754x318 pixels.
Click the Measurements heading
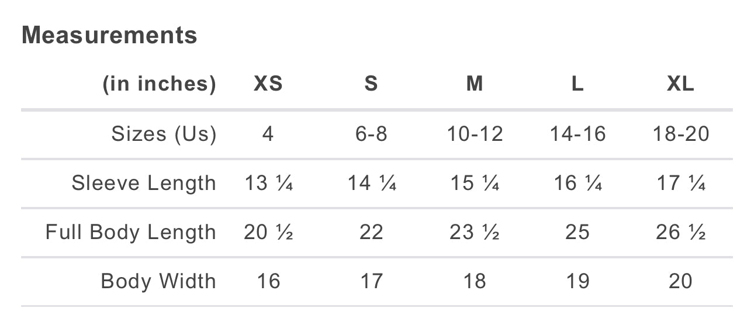coord(109,36)
